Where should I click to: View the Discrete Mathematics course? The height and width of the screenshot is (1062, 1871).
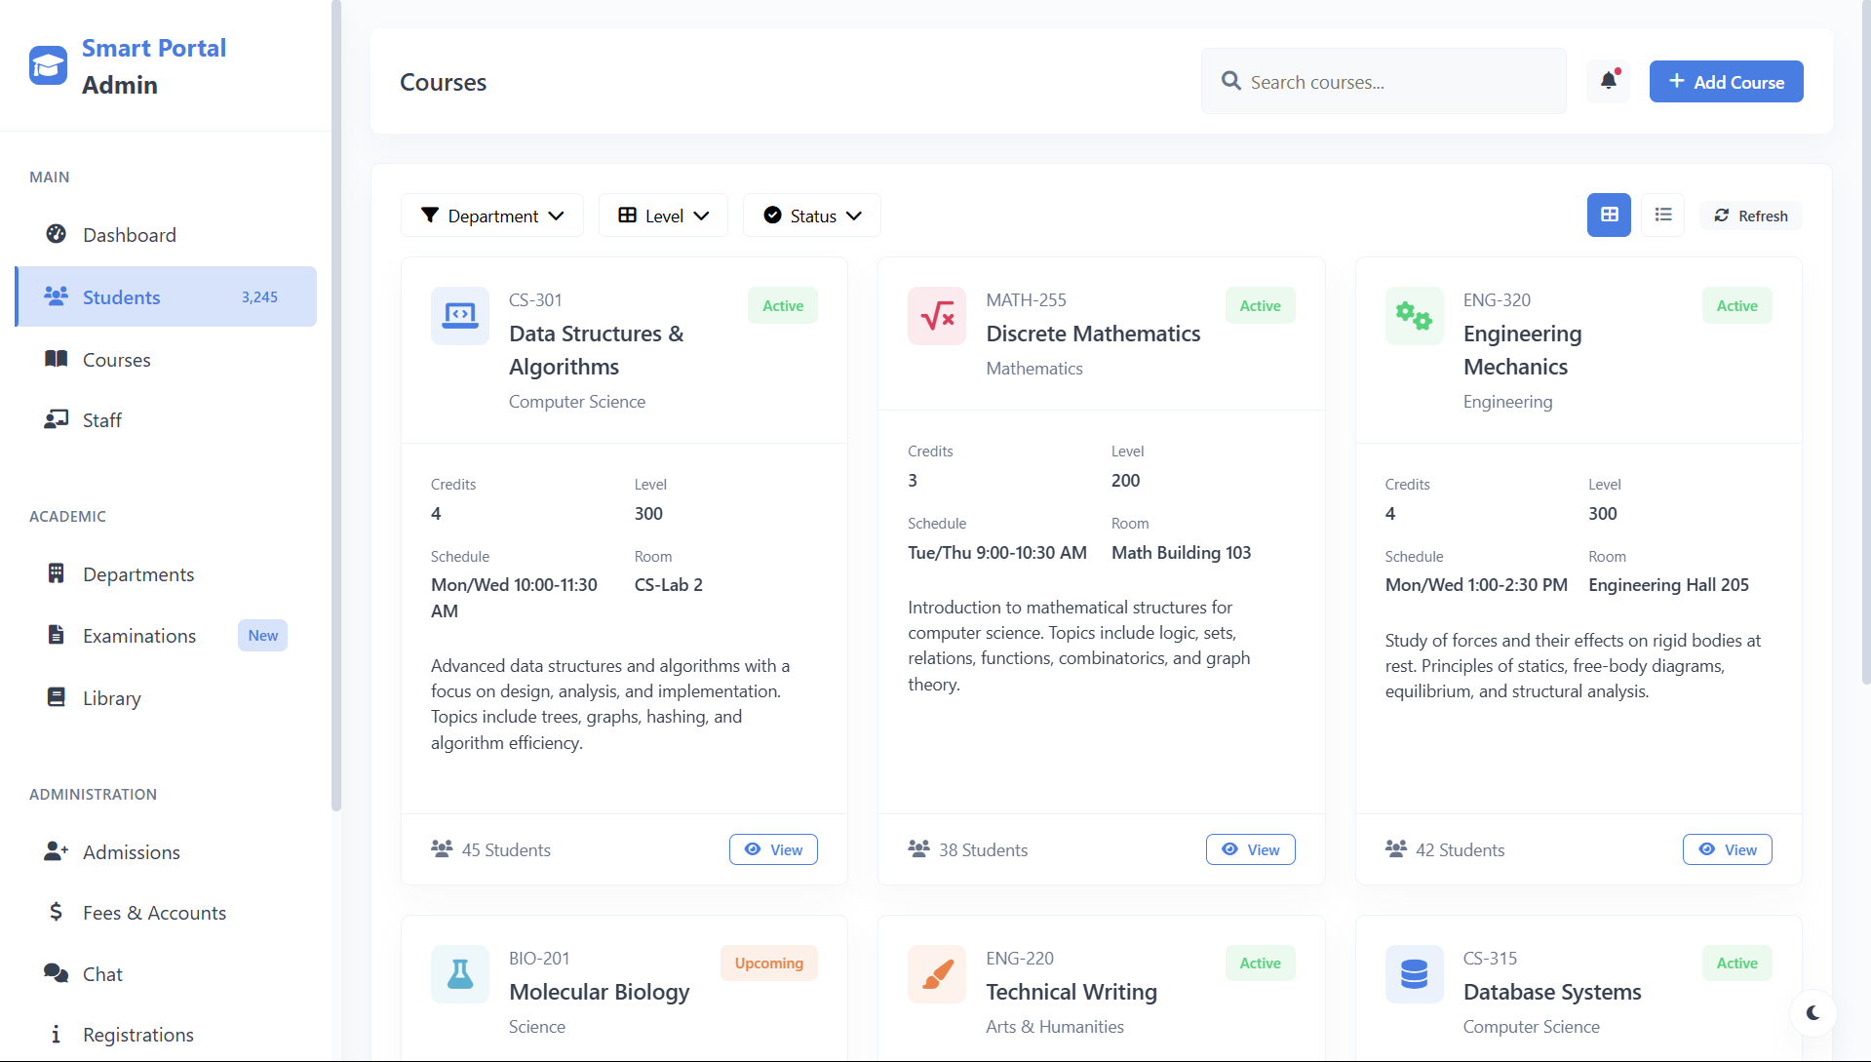[1250, 848]
